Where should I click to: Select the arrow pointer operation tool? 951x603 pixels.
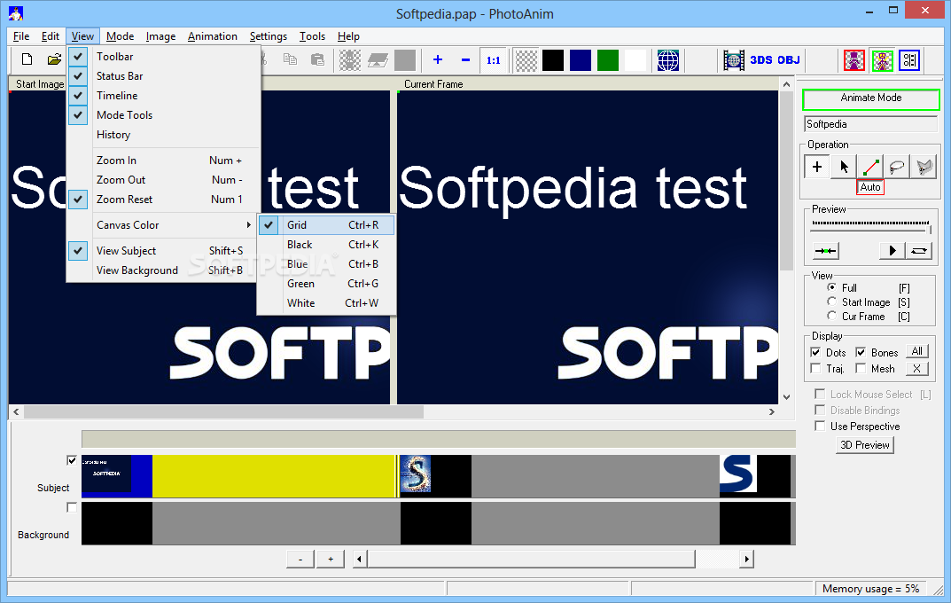click(x=845, y=166)
